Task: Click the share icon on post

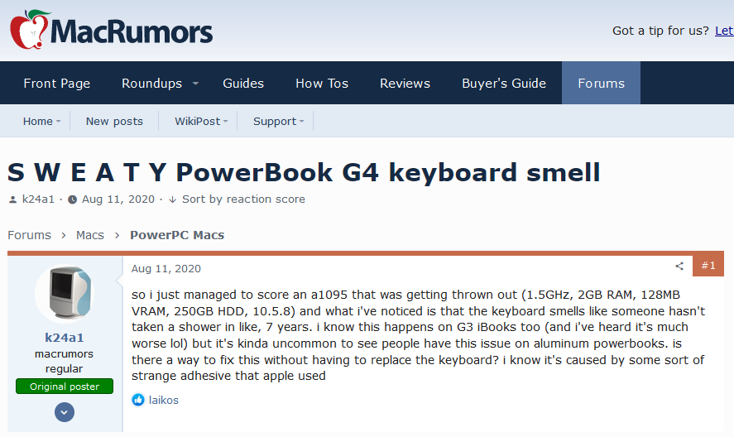Action: [679, 267]
